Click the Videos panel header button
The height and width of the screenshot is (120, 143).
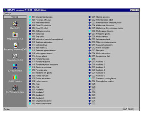pos(15,17)
